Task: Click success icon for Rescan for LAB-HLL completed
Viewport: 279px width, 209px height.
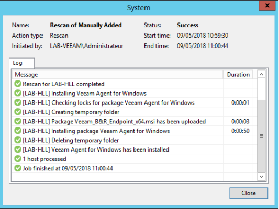Action: [x=18, y=84]
